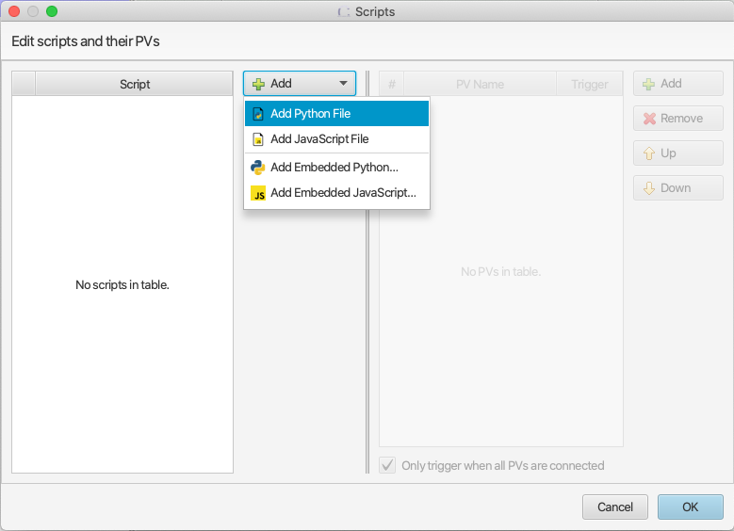The width and height of the screenshot is (734, 531).
Task: Click the Python file icon in menu
Action: (258, 114)
